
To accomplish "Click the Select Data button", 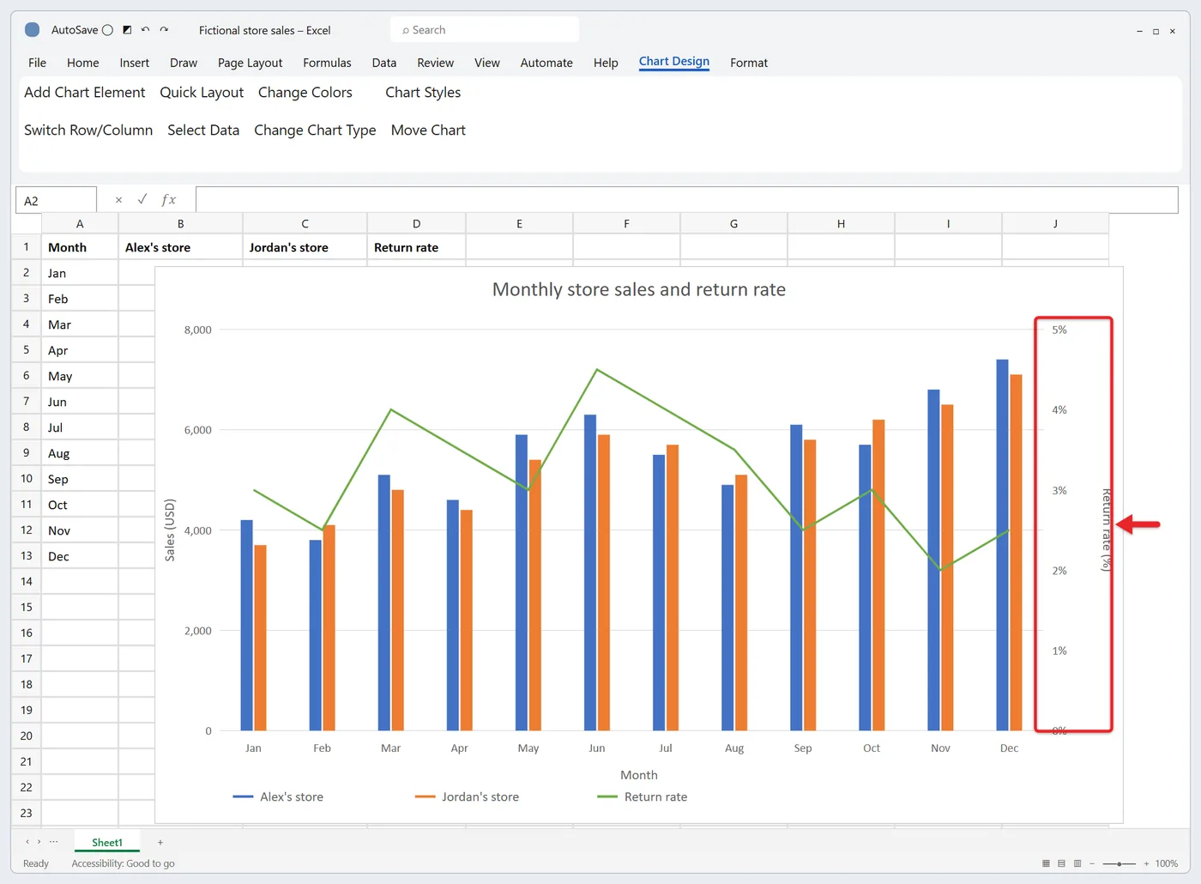I will (203, 130).
